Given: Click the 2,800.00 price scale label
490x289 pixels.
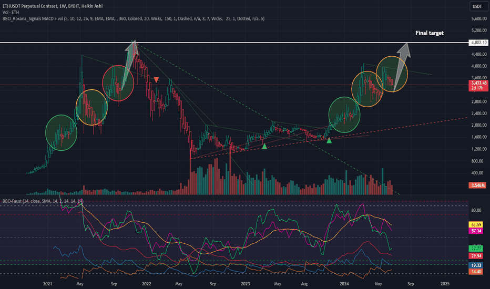Looking at the screenshot, I should [x=479, y=101].
